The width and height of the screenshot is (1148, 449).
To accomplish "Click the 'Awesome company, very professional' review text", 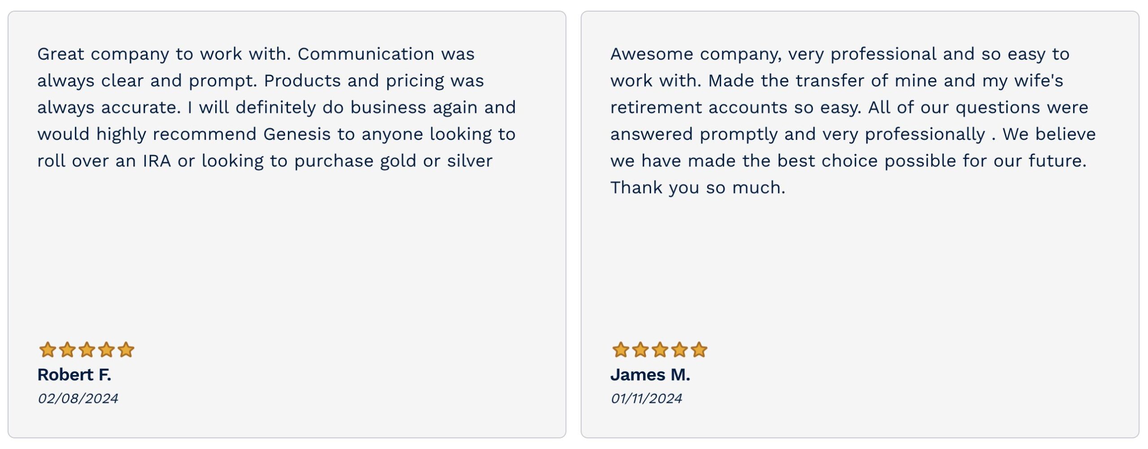I will pyautogui.click(x=853, y=121).
